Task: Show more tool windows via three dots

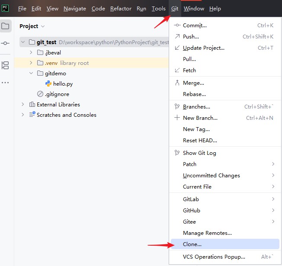Action: click(5, 83)
